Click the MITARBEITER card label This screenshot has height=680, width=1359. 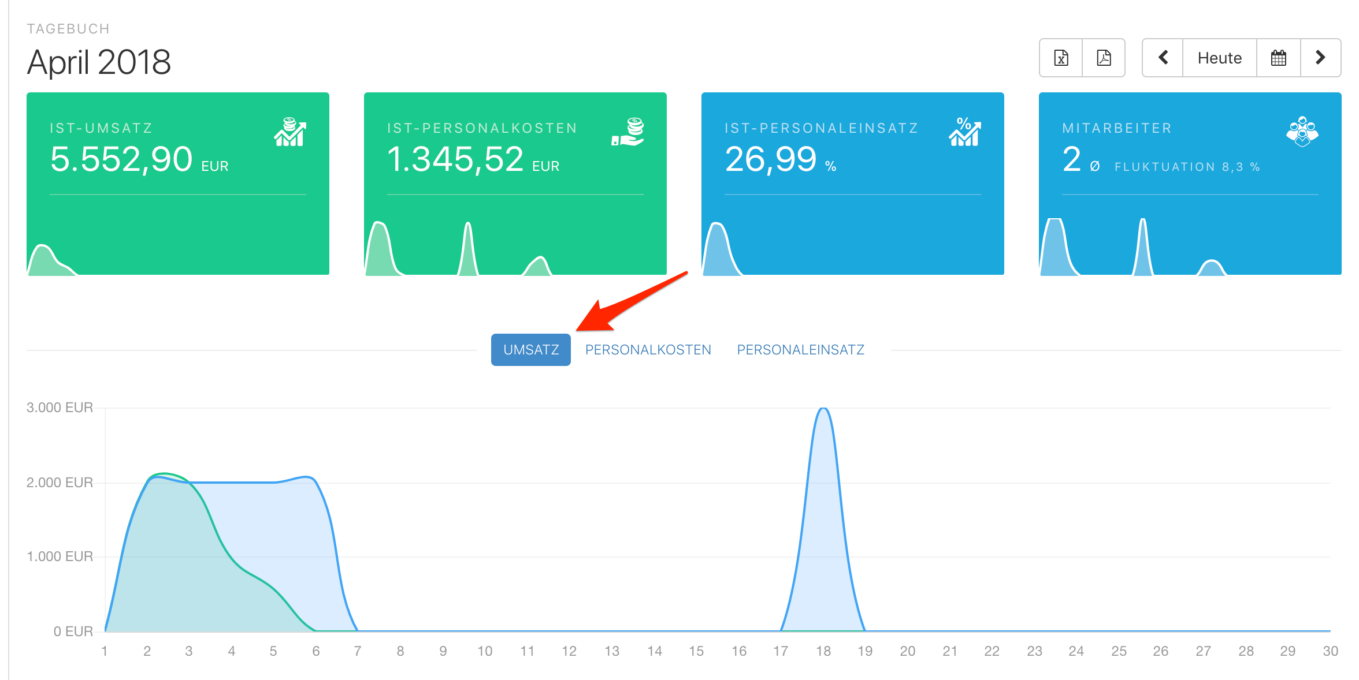[1117, 128]
